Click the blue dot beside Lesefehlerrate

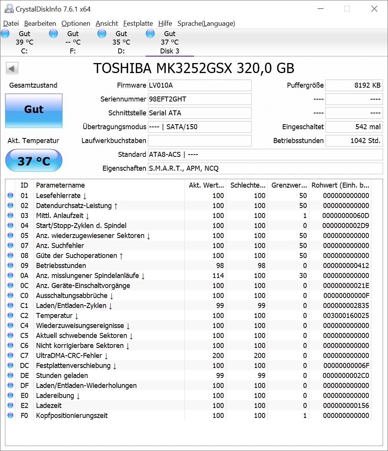point(10,195)
